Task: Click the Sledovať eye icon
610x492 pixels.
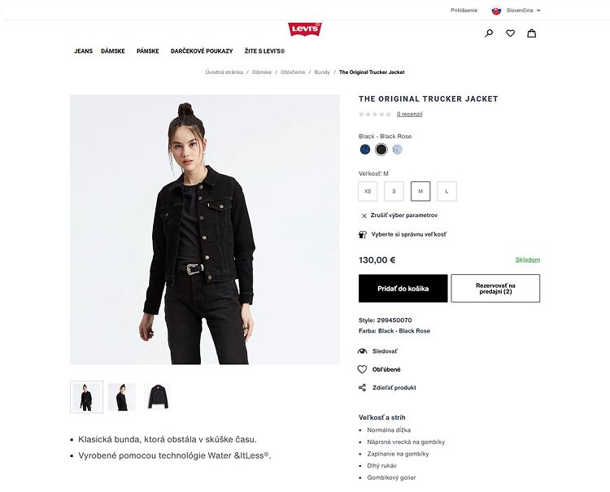Action: [x=362, y=351]
